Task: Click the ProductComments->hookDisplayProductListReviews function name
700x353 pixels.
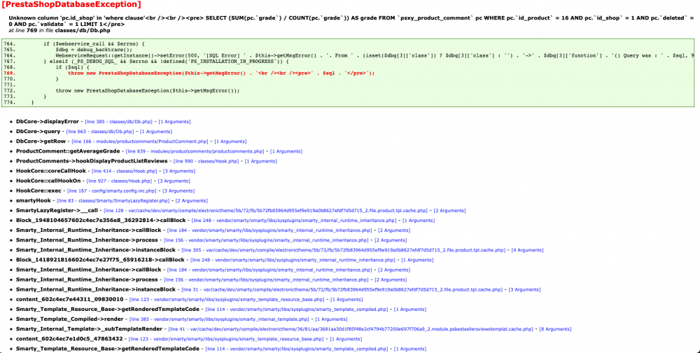Action: [92, 161]
